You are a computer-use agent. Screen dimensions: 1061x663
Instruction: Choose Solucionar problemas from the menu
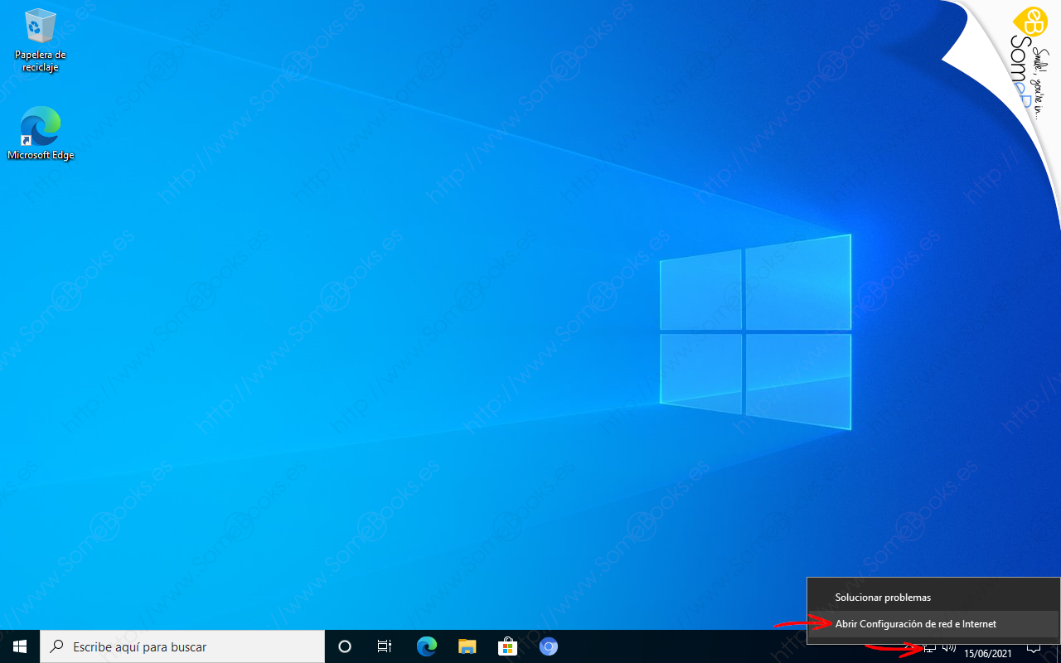coord(883,597)
